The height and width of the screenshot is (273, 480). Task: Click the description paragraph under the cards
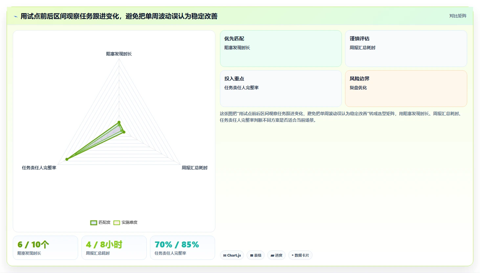[341, 117]
